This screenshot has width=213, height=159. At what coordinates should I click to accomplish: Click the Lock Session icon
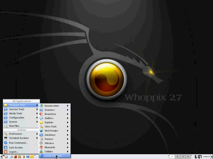(6, 148)
